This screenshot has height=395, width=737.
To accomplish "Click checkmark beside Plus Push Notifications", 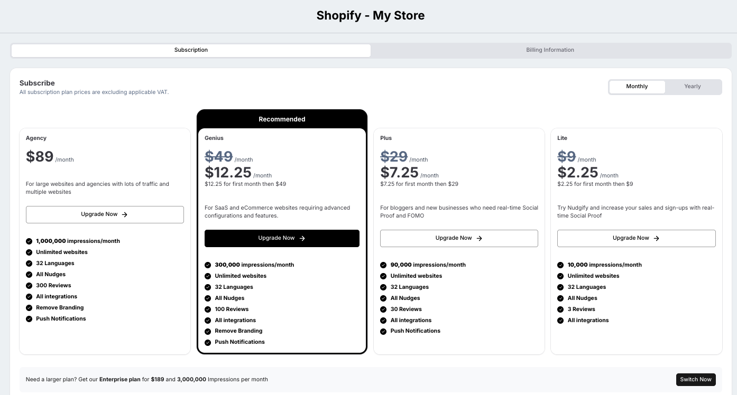I will (383, 331).
